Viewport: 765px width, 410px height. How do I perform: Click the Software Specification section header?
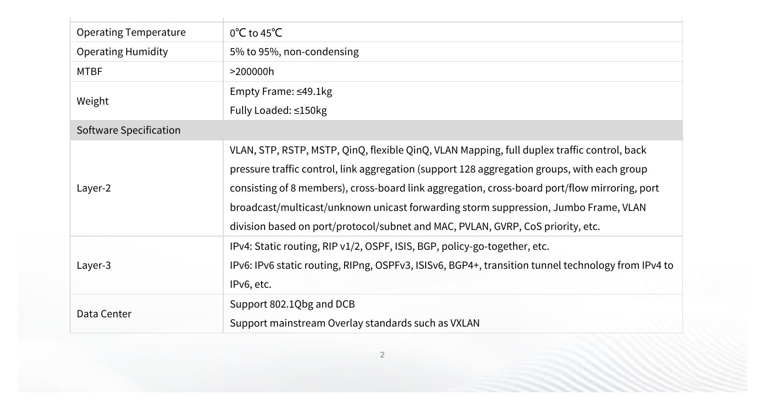point(376,130)
